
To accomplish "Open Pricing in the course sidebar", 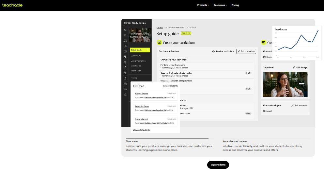I will click(134, 78).
